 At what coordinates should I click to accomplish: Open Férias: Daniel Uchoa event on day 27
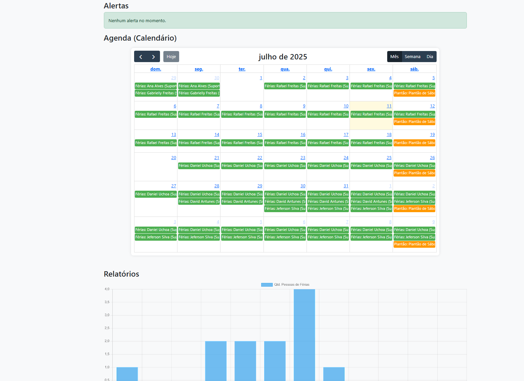click(x=156, y=194)
